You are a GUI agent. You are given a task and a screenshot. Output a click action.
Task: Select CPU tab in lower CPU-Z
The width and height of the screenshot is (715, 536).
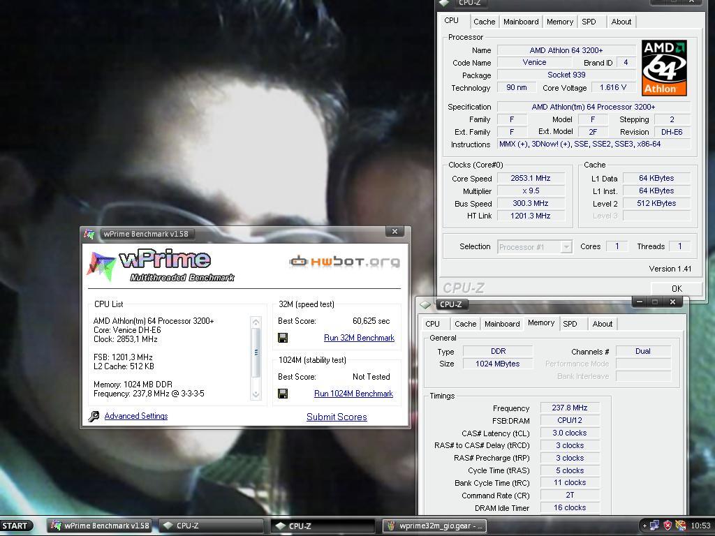pyautogui.click(x=433, y=324)
